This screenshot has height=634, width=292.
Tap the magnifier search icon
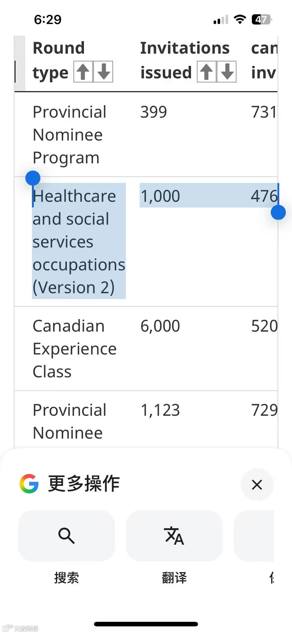[x=67, y=536]
